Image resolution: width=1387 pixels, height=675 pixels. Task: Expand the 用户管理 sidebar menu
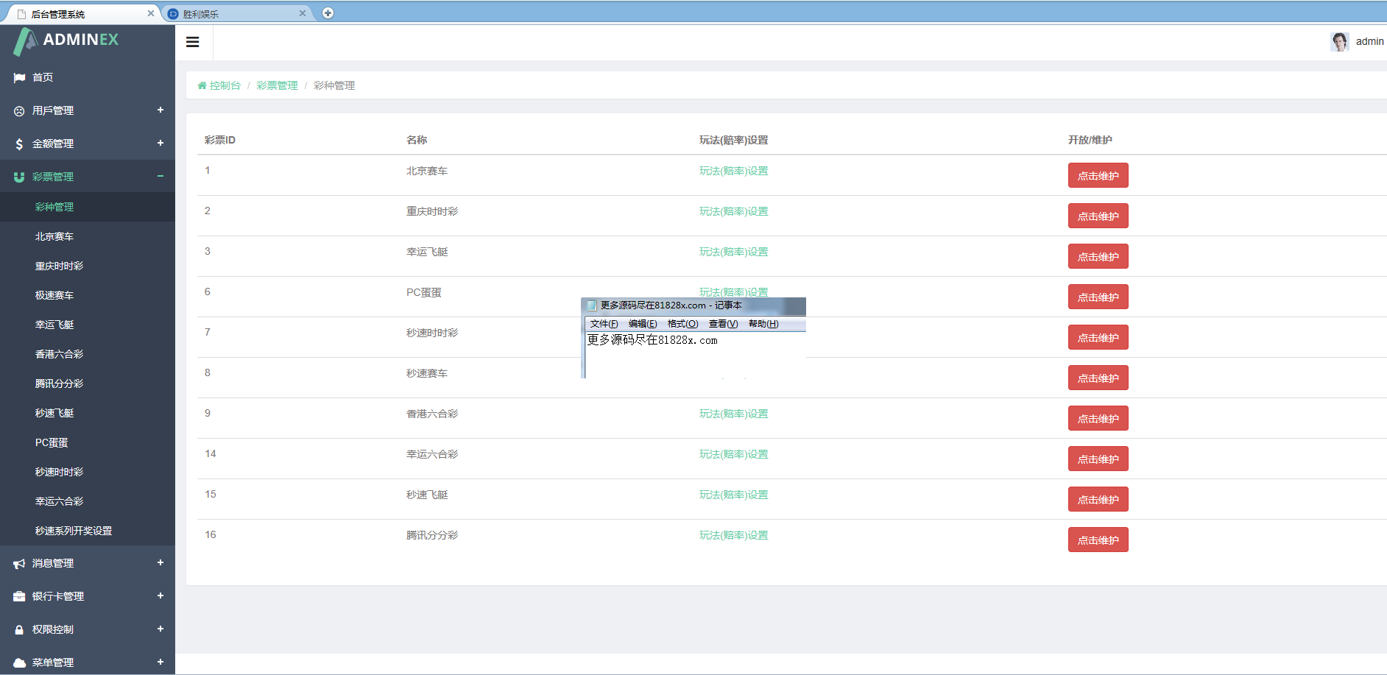(160, 110)
